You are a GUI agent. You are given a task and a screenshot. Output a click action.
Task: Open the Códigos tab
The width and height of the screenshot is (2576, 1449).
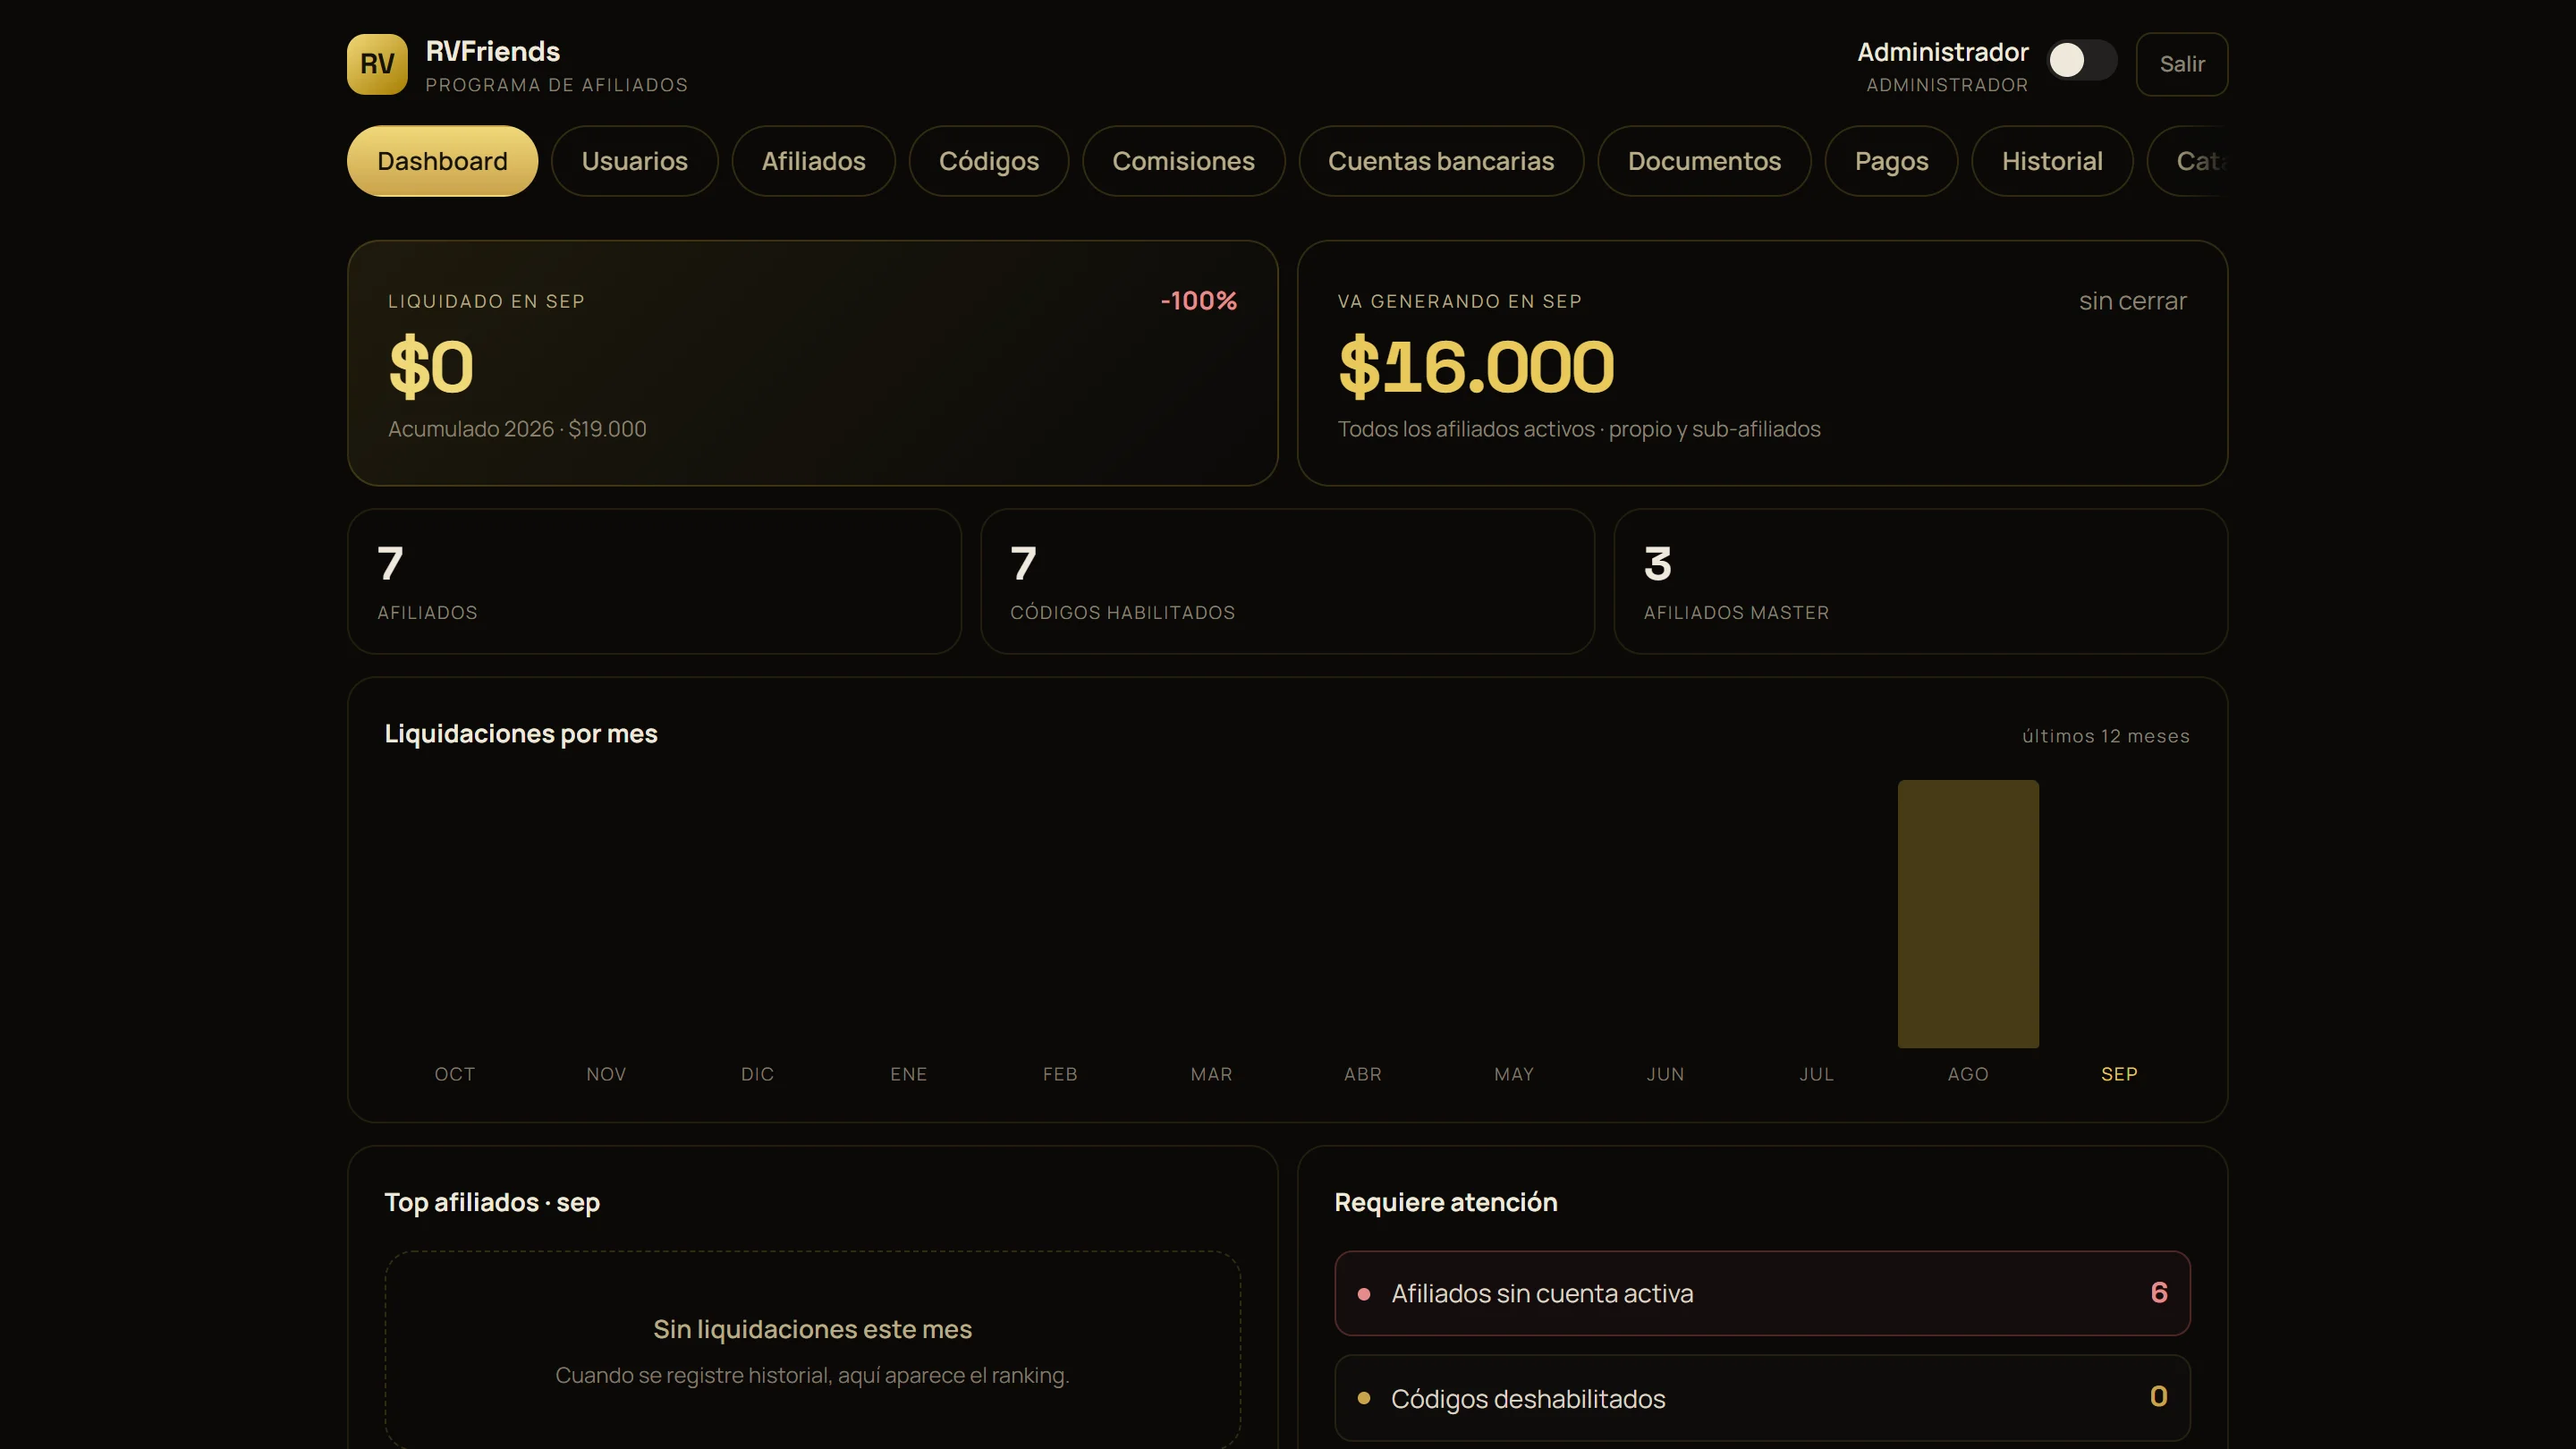click(988, 161)
